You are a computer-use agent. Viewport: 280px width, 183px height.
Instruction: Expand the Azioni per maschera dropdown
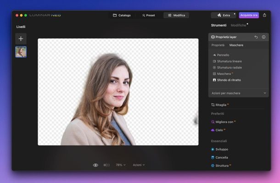pyautogui.click(x=239, y=93)
